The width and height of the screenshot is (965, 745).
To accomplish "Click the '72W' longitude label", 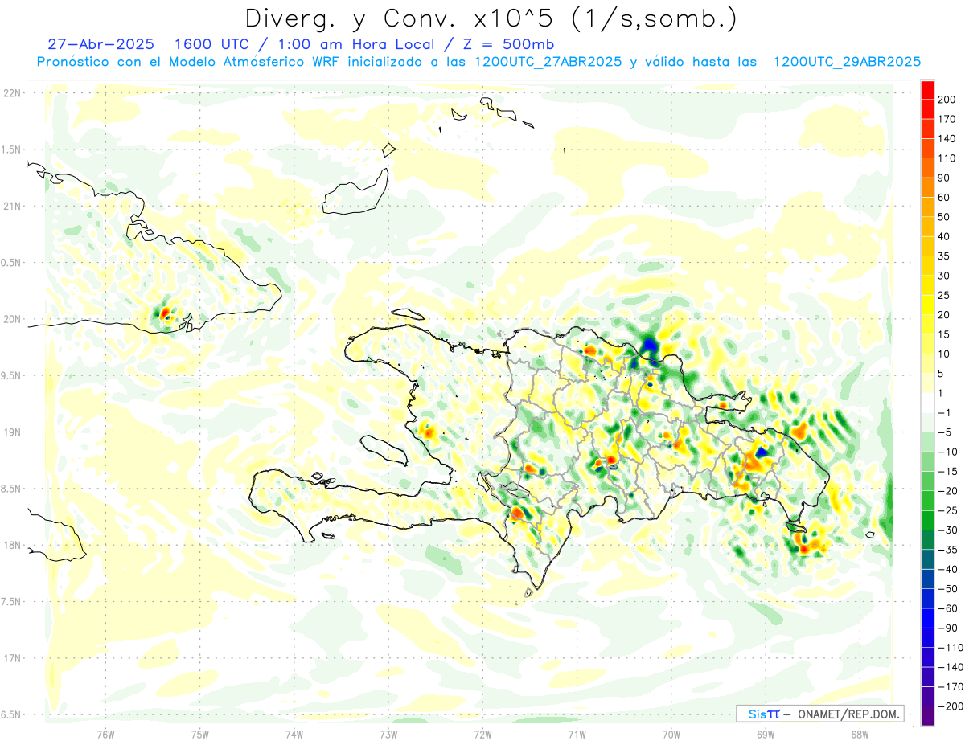I will [x=482, y=734].
